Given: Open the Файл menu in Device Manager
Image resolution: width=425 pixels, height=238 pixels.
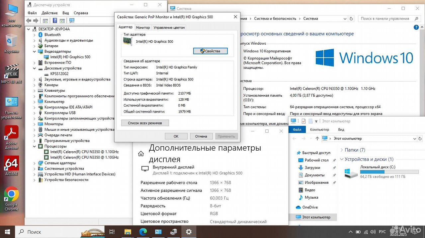Looking at the screenshot, I should [32, 13].
